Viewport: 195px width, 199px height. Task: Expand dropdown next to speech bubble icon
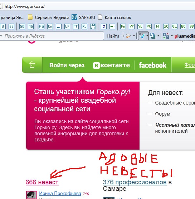click(134, 36)
